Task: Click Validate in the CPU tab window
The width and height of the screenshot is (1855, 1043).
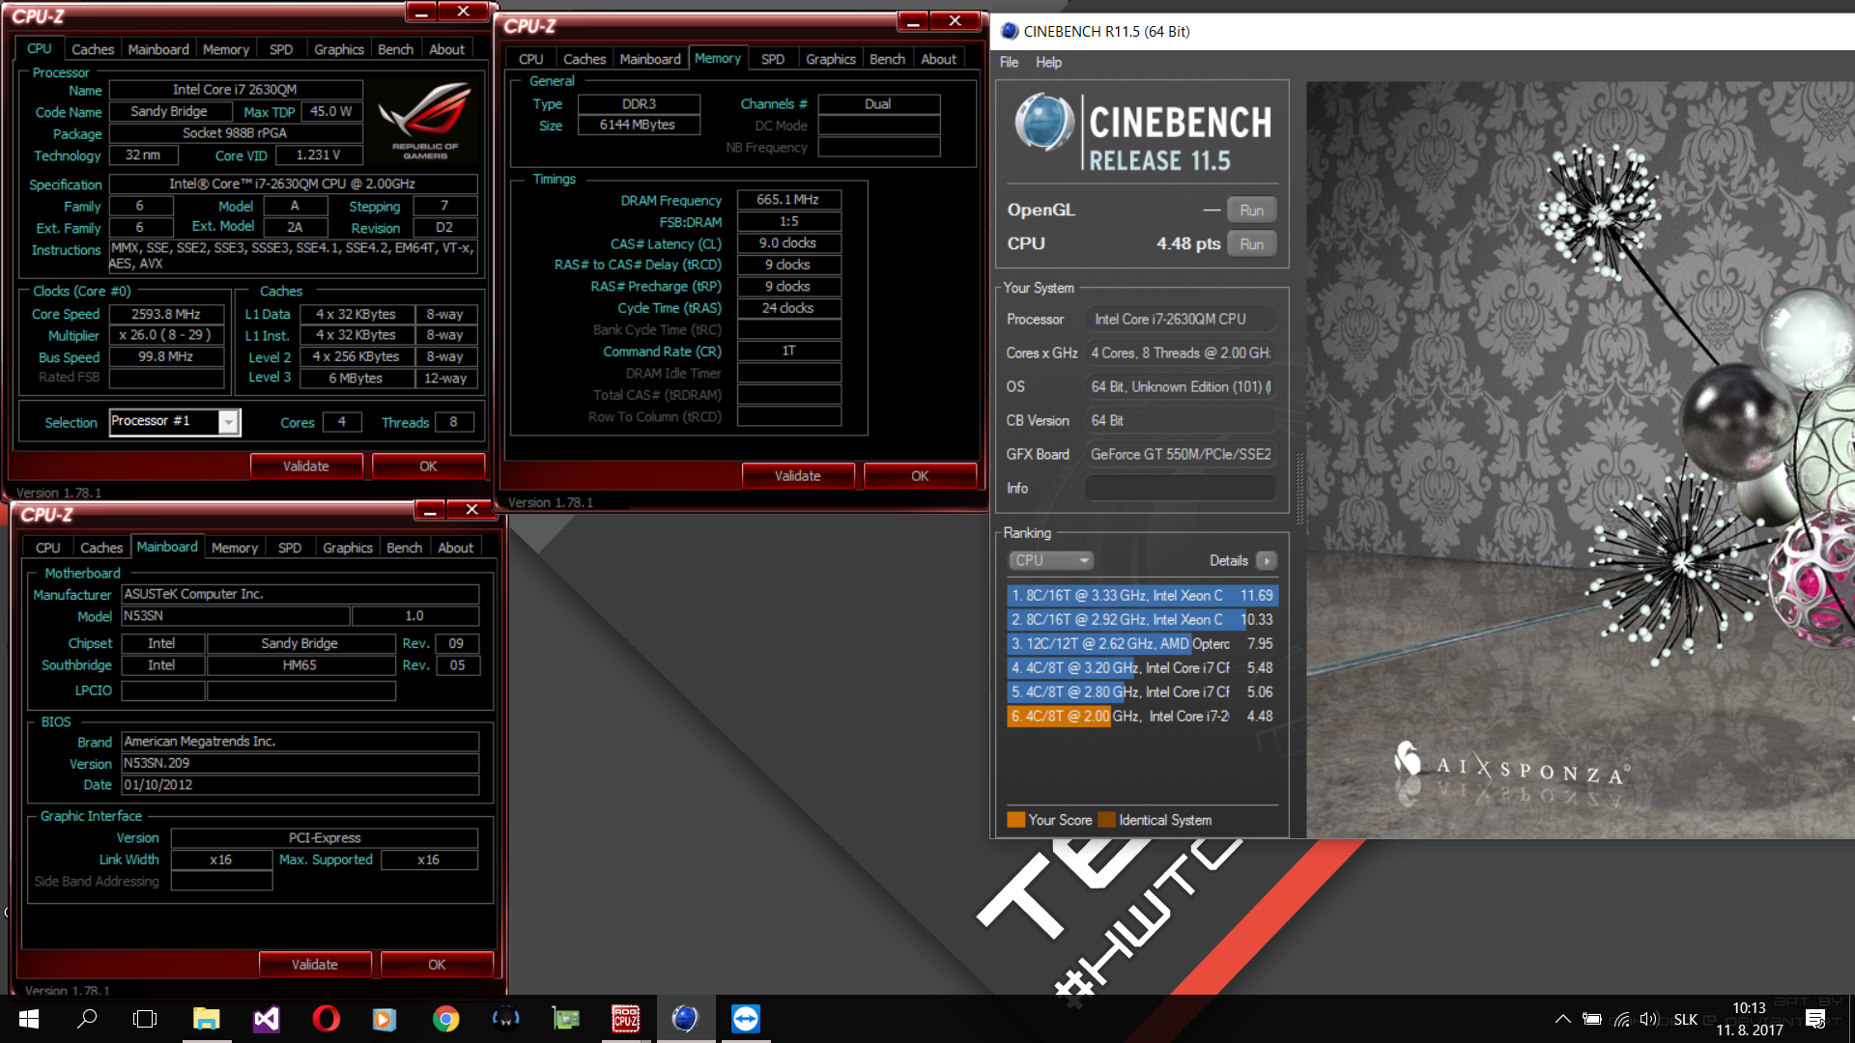Action: click(x=306, y=466)
